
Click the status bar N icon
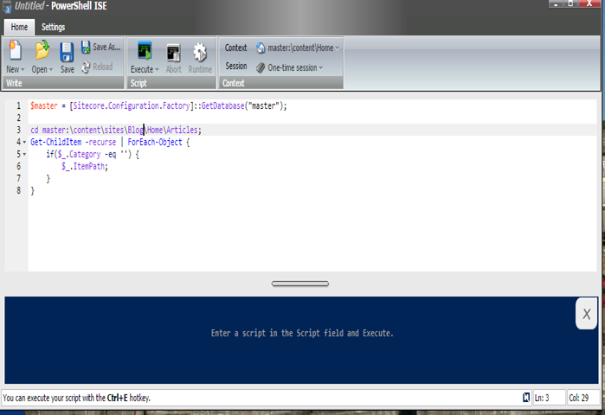coord(526,398)
